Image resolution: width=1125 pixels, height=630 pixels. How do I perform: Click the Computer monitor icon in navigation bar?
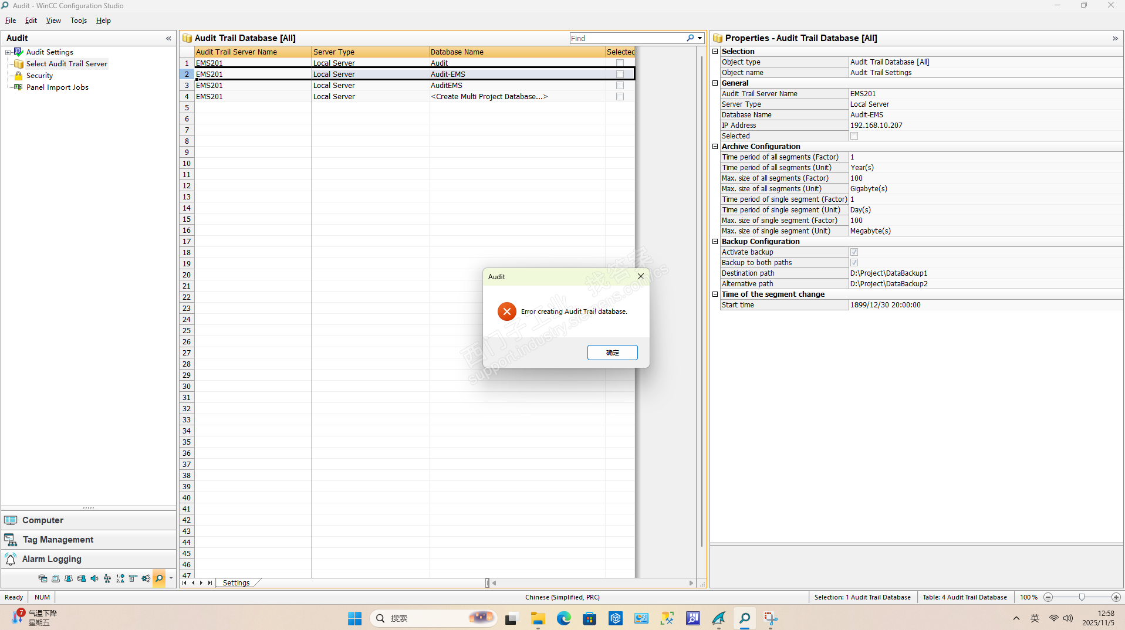11,520
